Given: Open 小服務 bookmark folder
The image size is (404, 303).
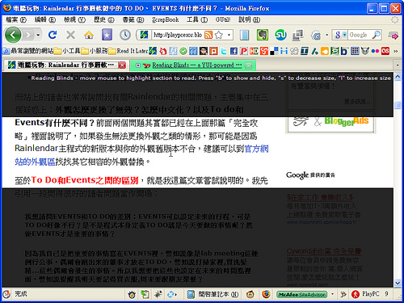Looking at the screenshot, I should pyautogui.click(x=95, y=51).
